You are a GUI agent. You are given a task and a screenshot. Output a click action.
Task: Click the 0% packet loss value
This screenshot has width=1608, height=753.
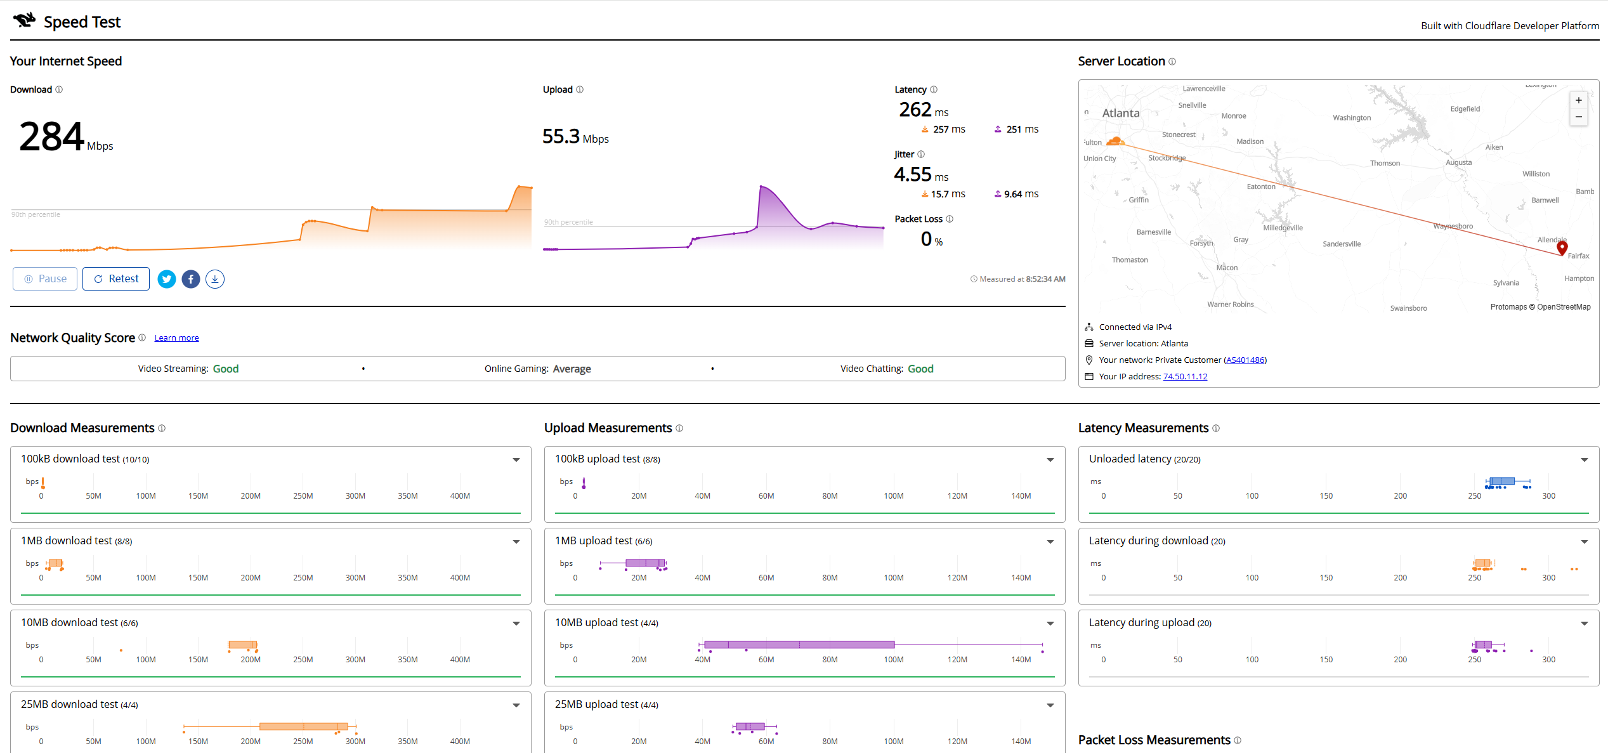(931, 239)
